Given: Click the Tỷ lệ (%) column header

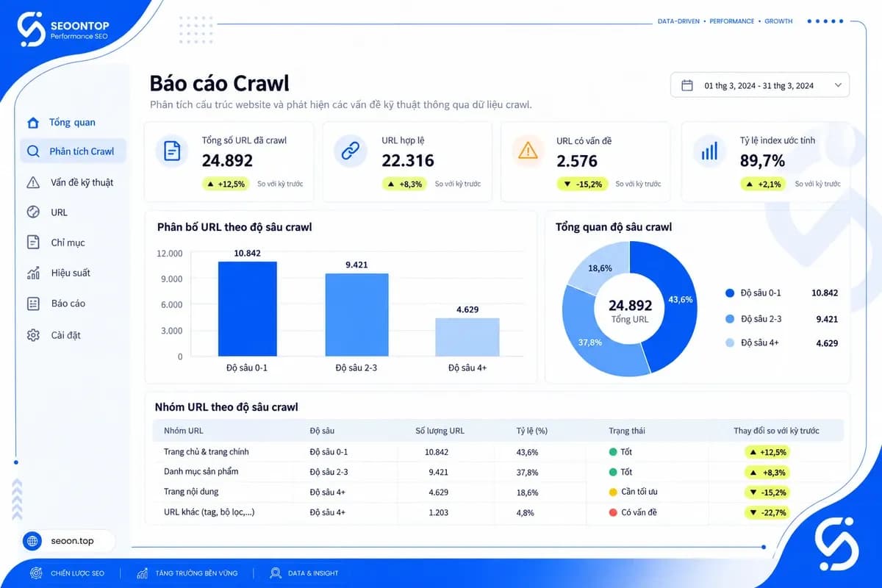Looking at the screenshot, I should [532, 431].
